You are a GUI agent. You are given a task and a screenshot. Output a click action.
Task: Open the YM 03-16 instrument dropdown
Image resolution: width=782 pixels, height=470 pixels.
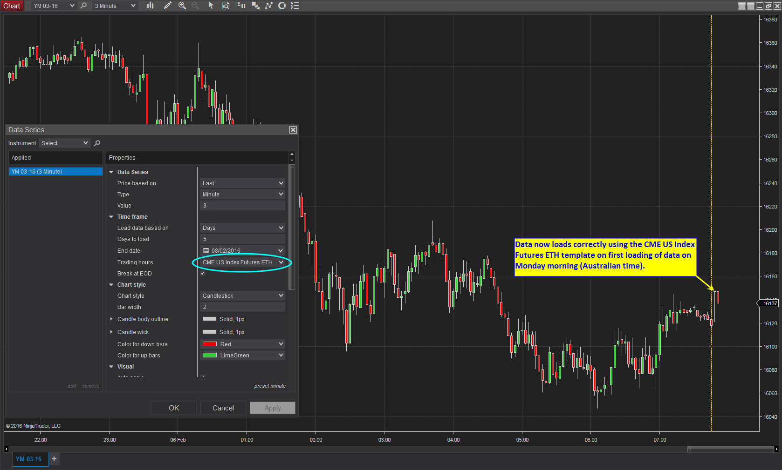(x=53, y=6)
